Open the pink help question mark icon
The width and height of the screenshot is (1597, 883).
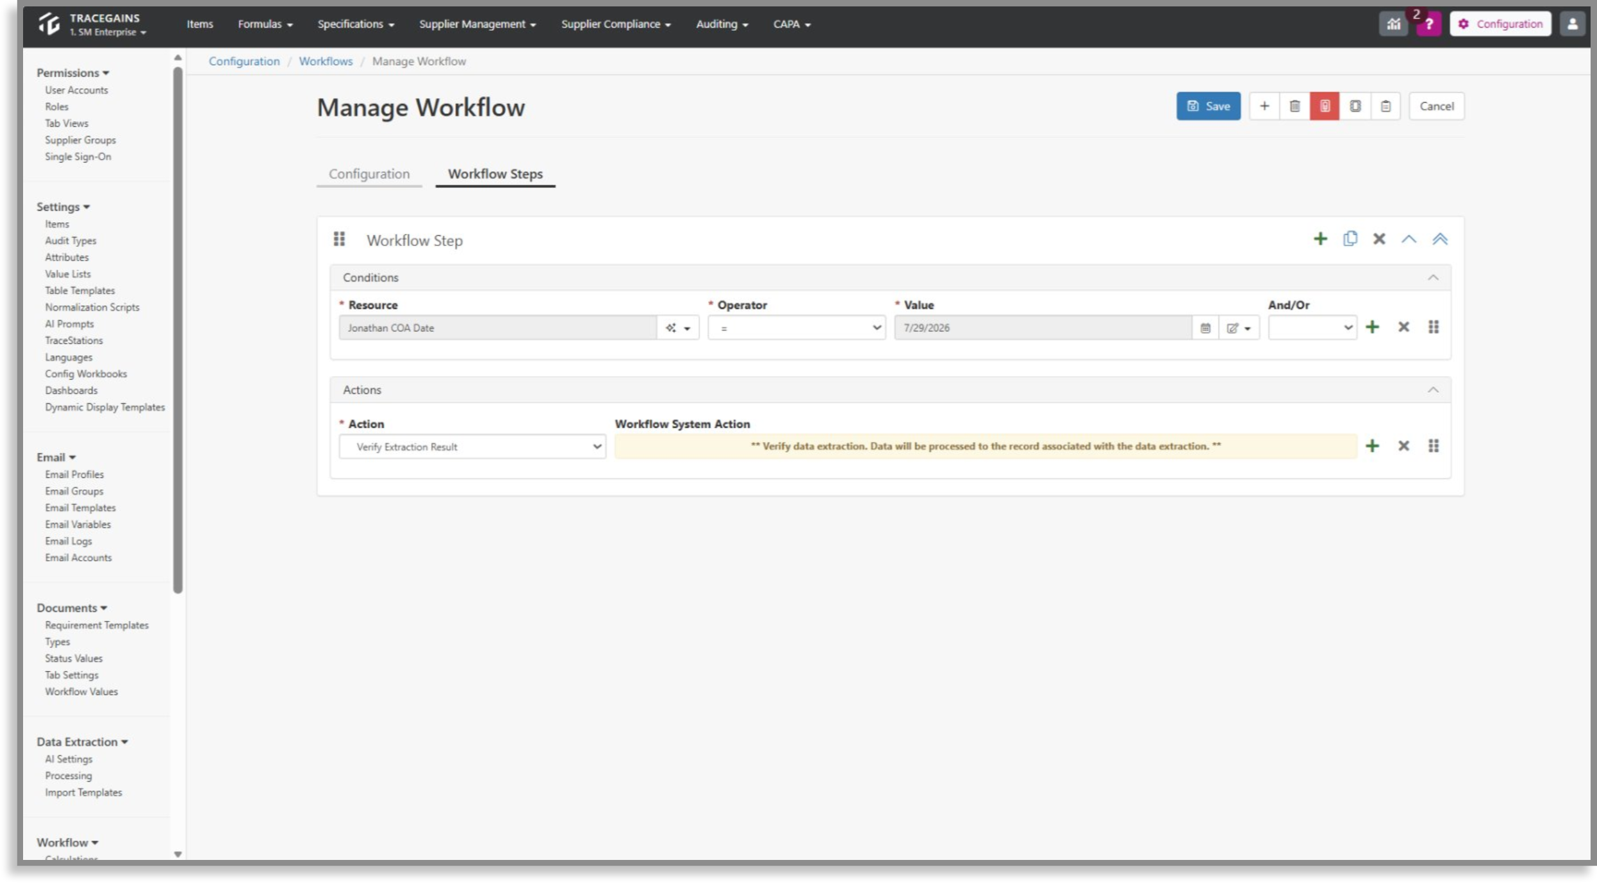click(x=1428, y=24)
